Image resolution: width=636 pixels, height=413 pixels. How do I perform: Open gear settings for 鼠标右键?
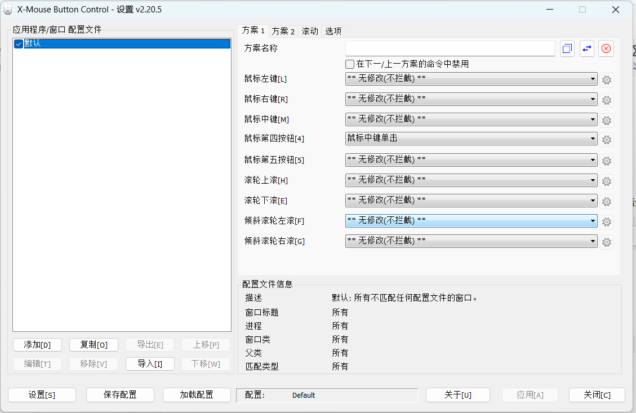(x=607, y=100)
